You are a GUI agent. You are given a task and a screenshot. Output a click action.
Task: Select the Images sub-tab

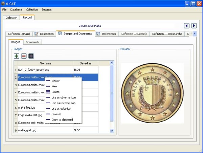16,42
